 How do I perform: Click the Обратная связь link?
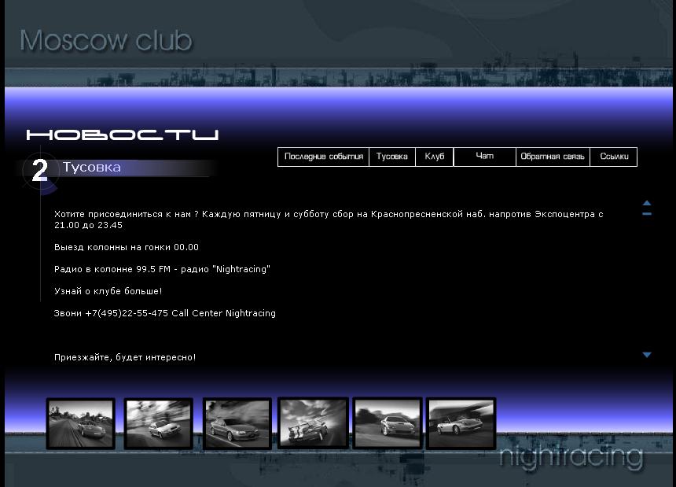pyautogui.click(x=553, y=157)
